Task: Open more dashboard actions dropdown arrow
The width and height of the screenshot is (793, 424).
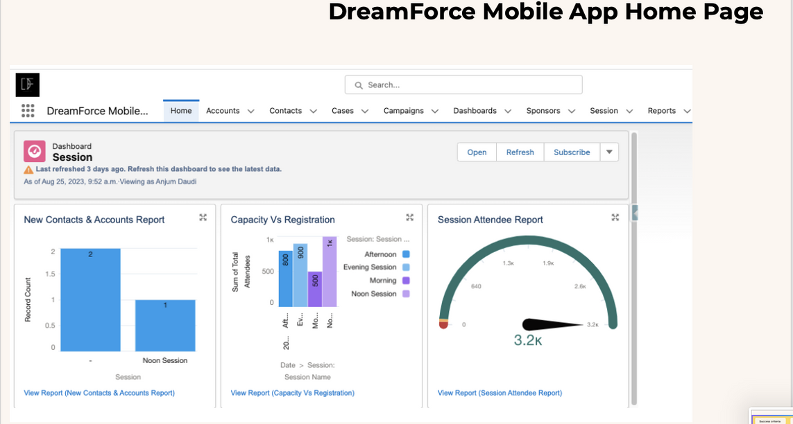Action: [x=609, y=152]
